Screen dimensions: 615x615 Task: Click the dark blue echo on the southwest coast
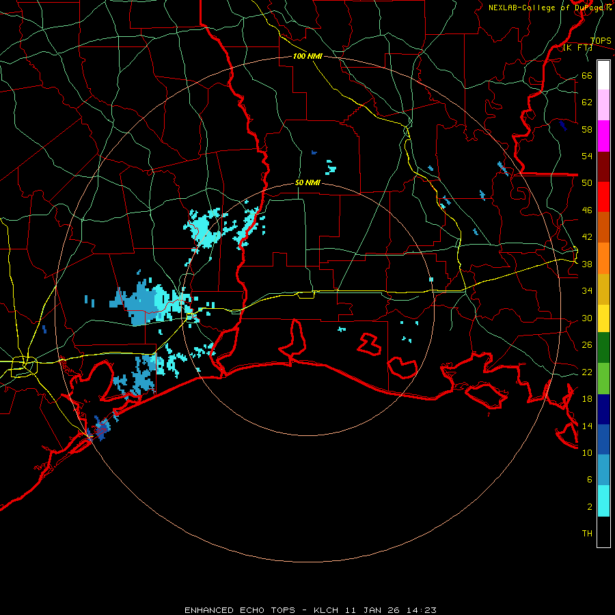click(102, 428)
